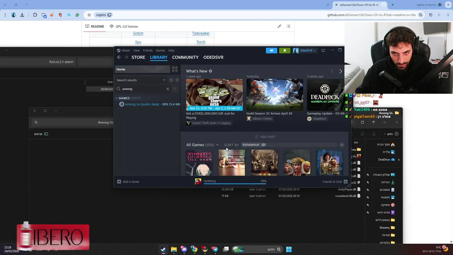Viewport: 453px width, 255px height.
Task: Open the View menu in Steam
Action: click(x=136, y=50)
